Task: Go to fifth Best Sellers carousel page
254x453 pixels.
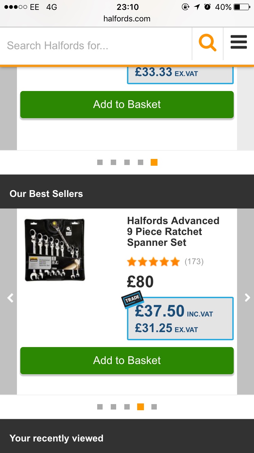Action: coord(154,407)
